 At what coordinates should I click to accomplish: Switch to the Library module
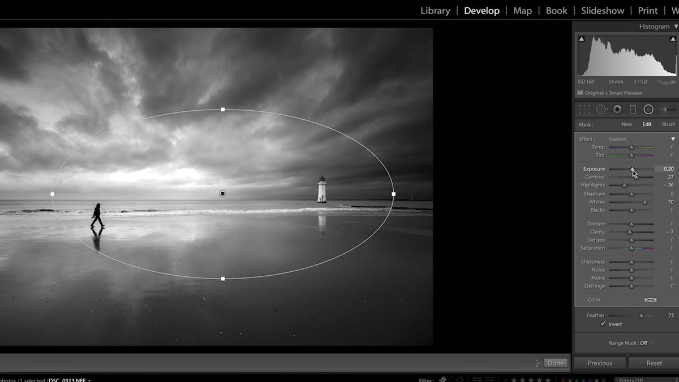click(435, 11)
